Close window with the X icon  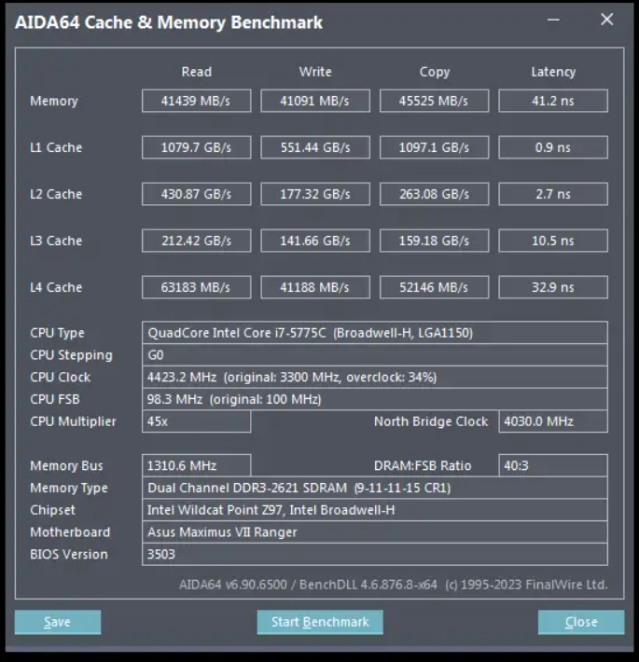tap(607, 19)
